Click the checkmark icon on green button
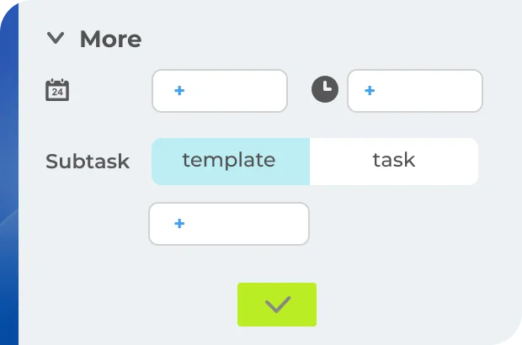This screenshot has height=345, width=522. point(277,305)
